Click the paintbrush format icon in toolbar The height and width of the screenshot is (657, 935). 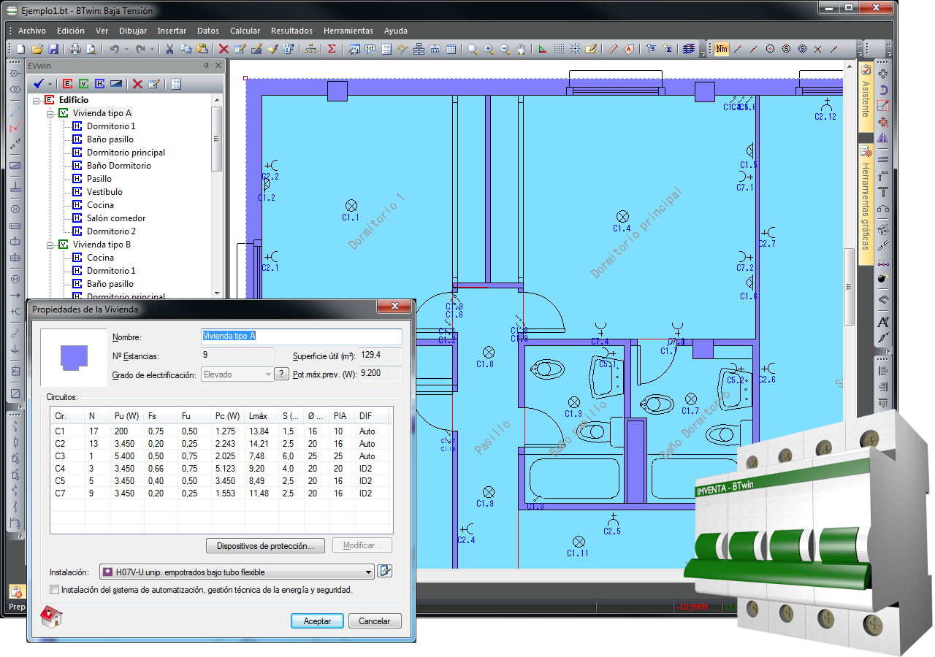(272, 49)
